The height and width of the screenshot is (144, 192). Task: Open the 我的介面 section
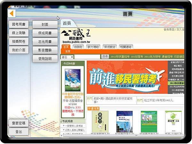click(19, 50)
